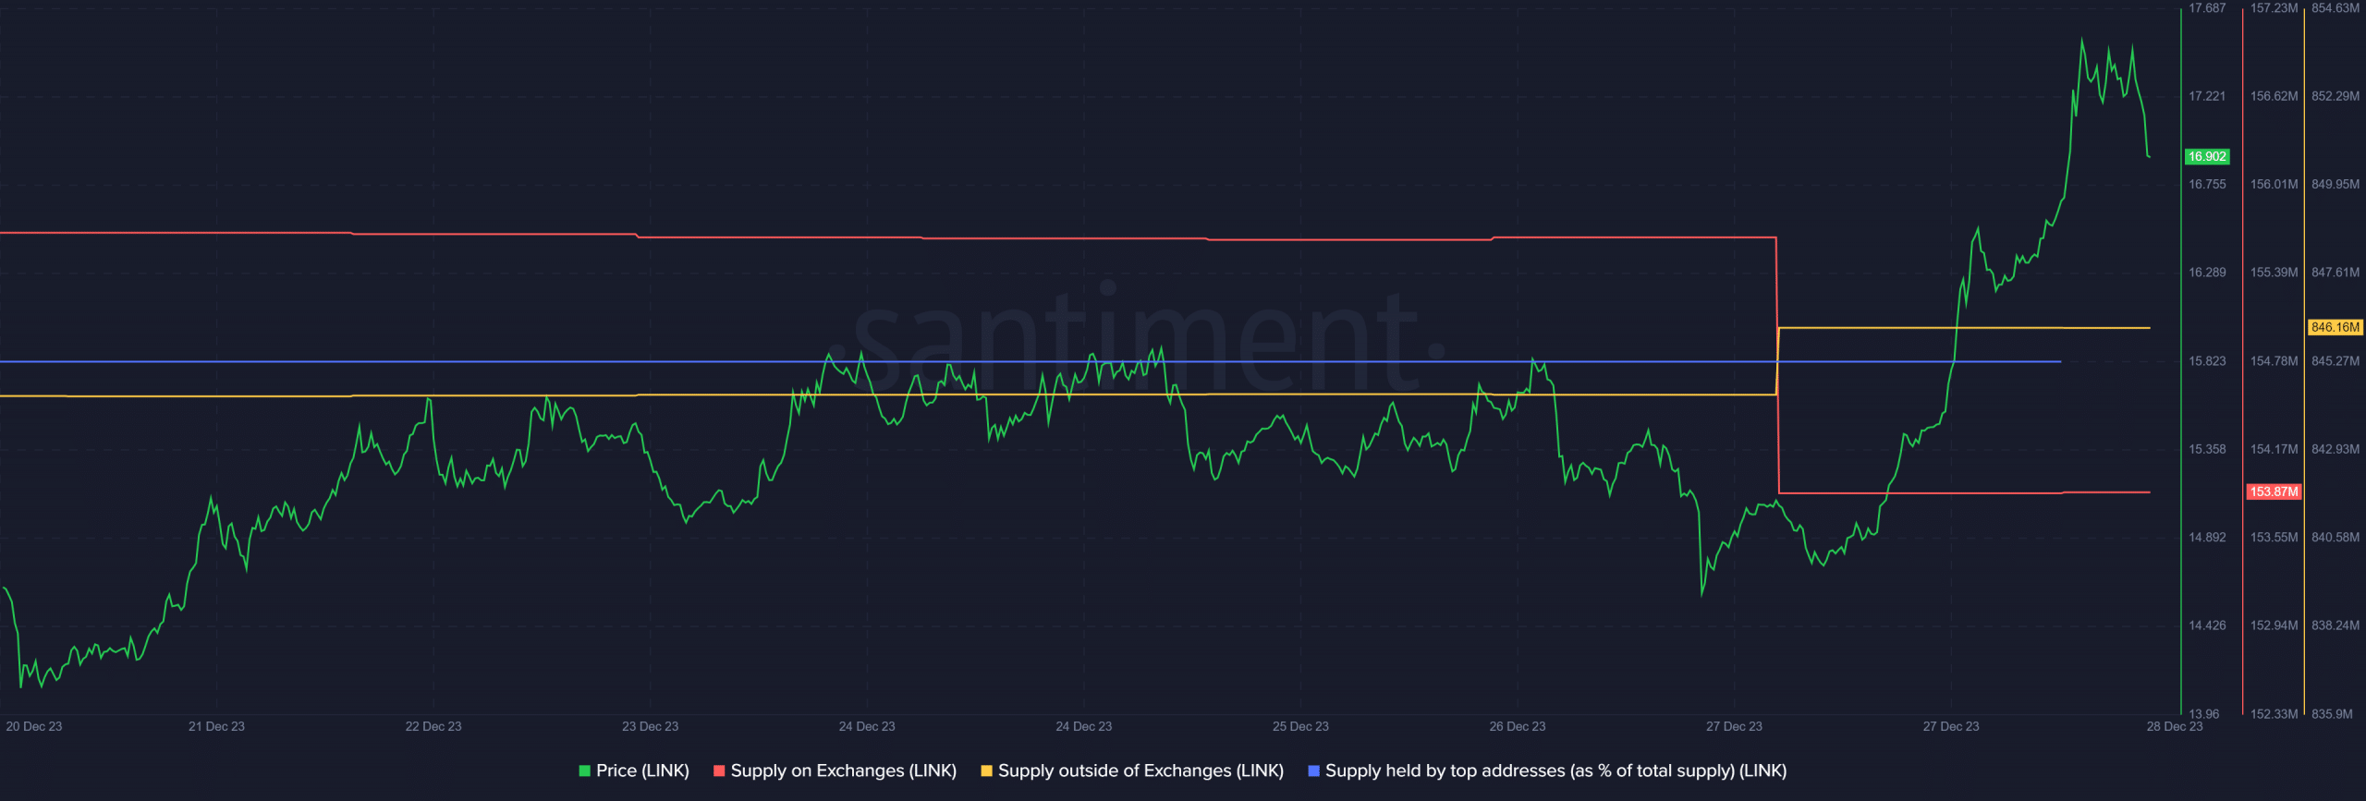Click the 845.27M outside supply axis value
This screenshot has width=2366, height=801.
coord(2336,361)
